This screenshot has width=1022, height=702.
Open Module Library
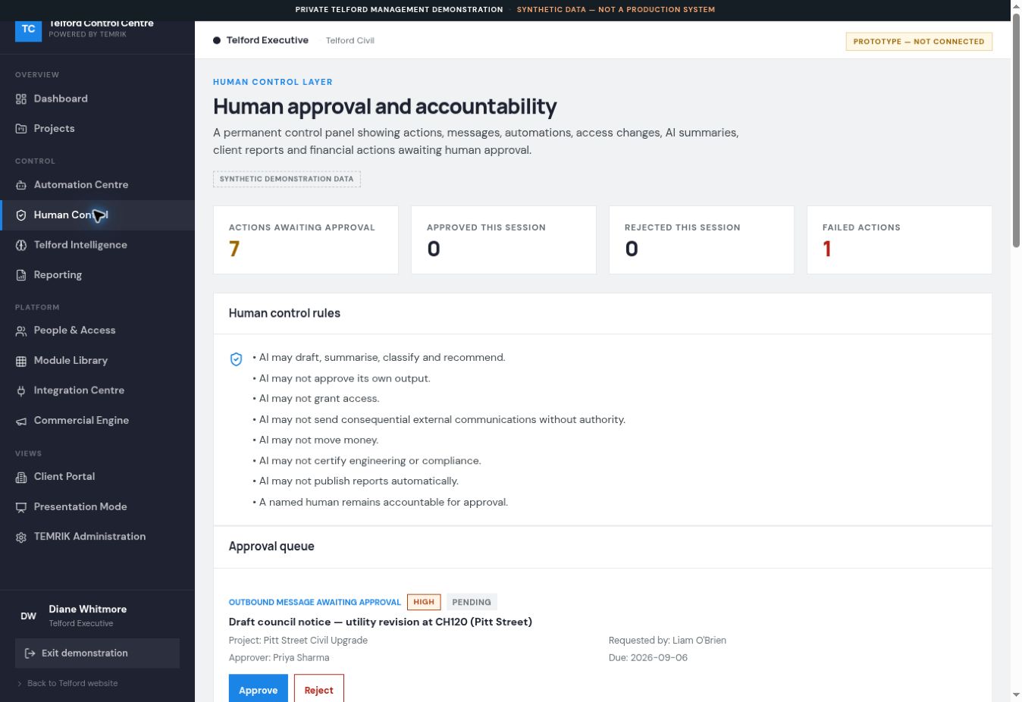click(97, 361)
